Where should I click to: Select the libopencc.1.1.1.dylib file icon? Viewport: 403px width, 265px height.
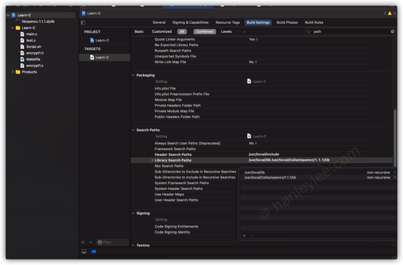[18, 22]
